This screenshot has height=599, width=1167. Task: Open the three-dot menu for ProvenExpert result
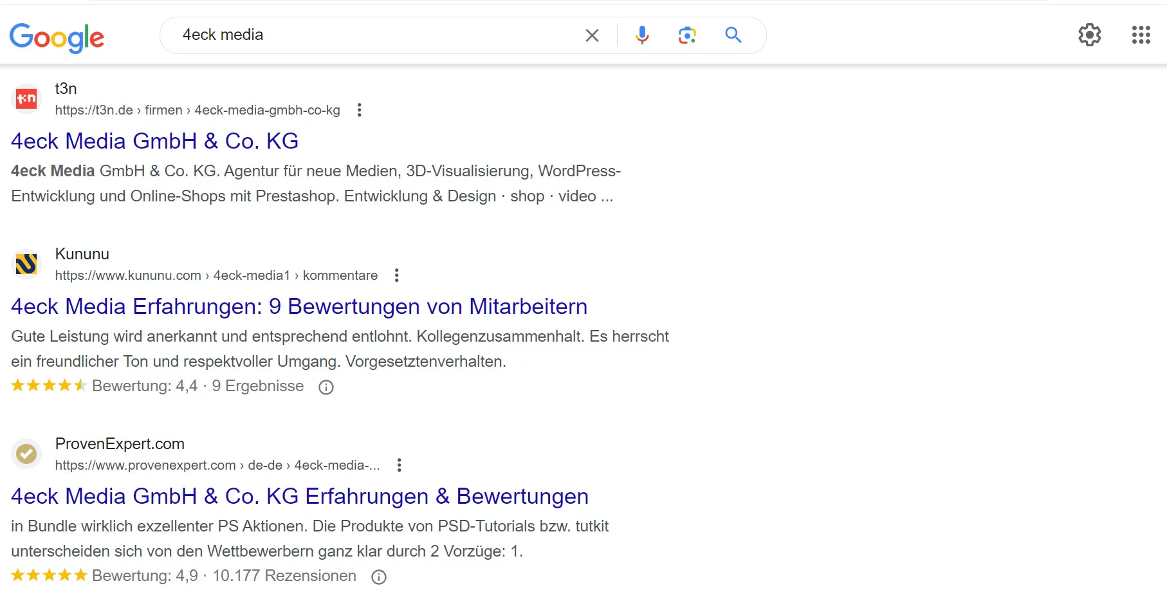pyautogui.click(x=400, y=465)
